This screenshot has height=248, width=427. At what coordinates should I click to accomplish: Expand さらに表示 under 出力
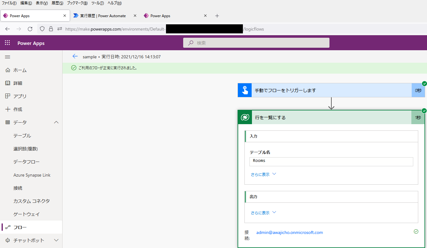[264, 213]
